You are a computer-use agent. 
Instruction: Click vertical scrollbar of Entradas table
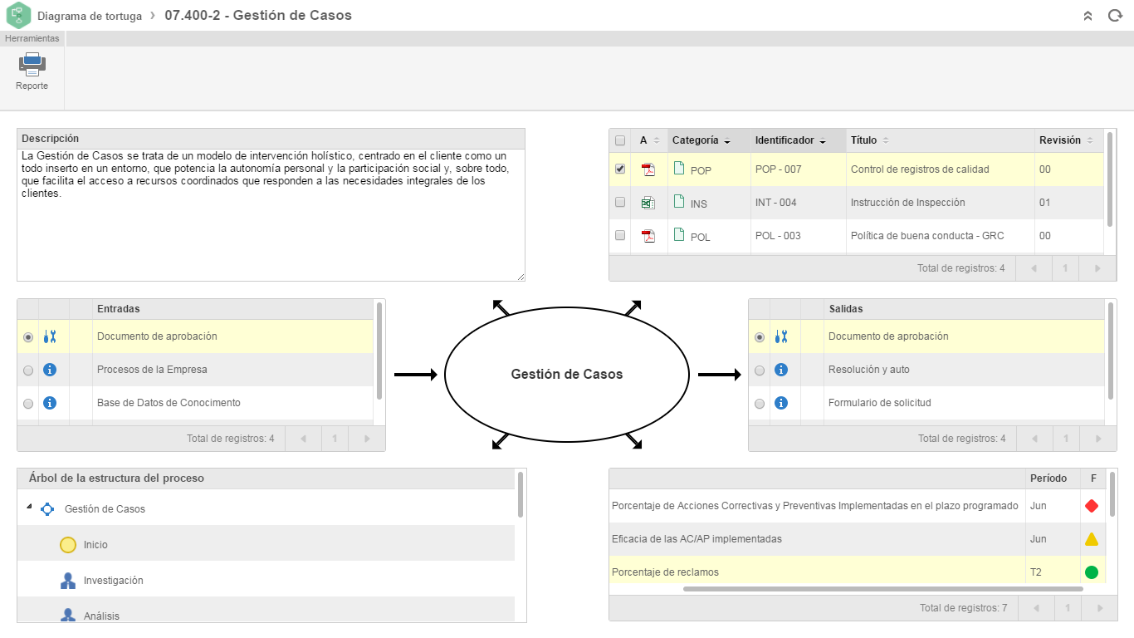click(x=379, y=351)
